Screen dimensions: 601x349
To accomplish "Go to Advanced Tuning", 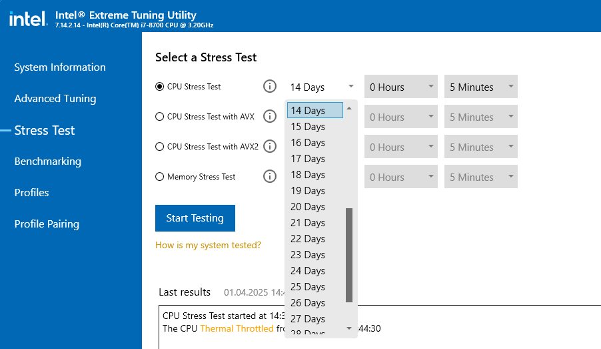I will tap(55, 99).
